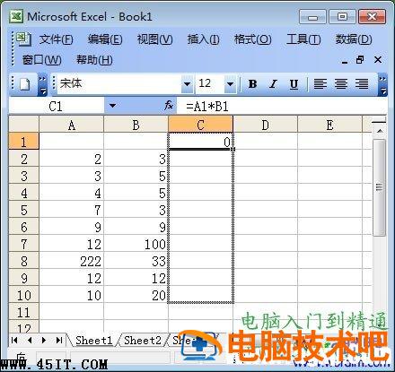Screen dimensions: 395x372
Task: Open the Name Box dropdown arrow
Action: (x=112, y=106)
